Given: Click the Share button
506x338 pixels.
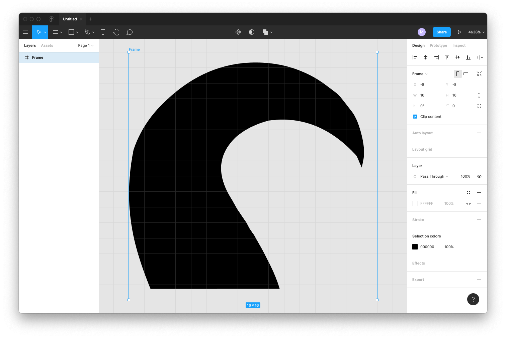Looking at the screenshot, I should point(441,32).
